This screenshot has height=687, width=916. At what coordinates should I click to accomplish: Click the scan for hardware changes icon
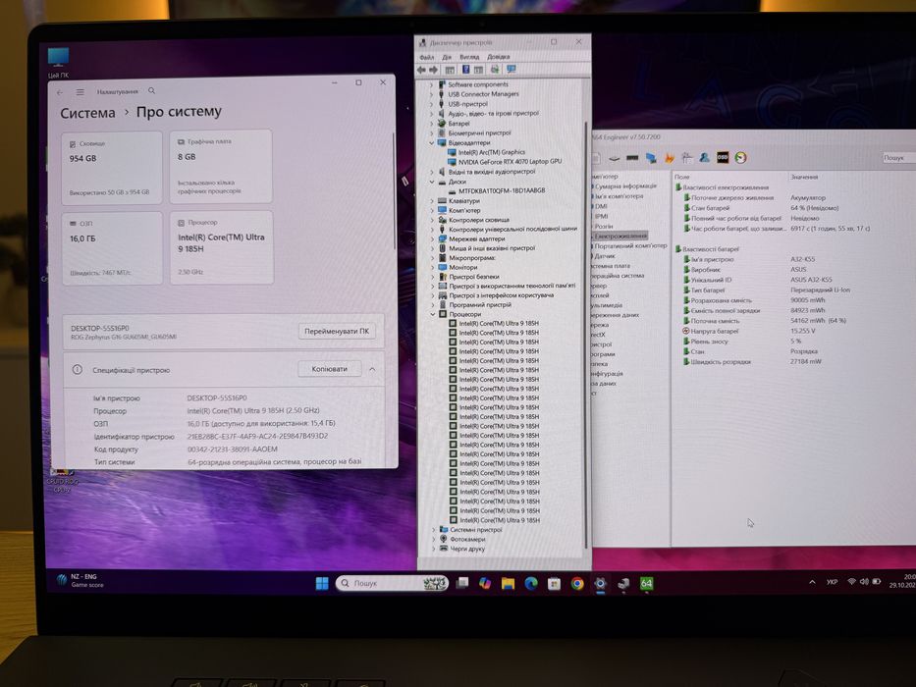coord(495,70)
